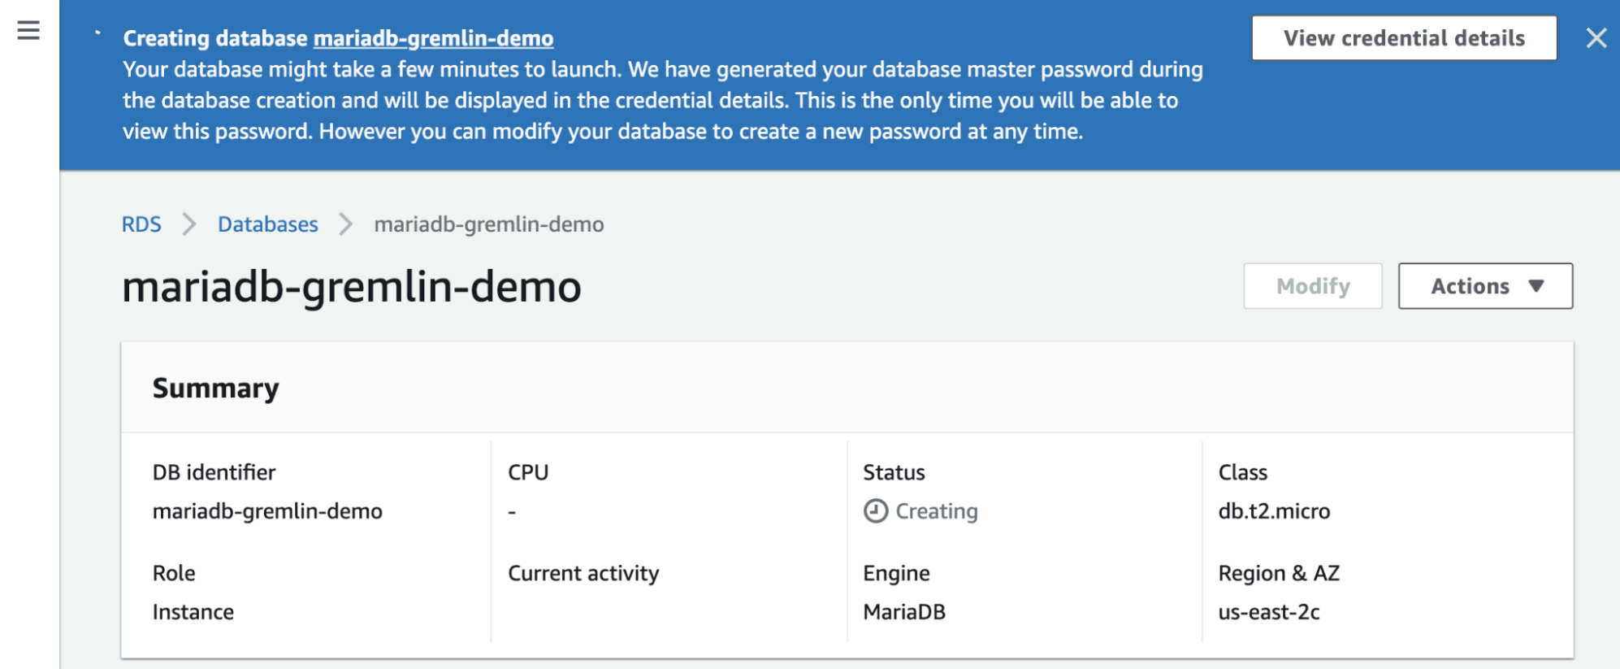
Task: Expand the Actions dropdown
Action: (1485, 286)
